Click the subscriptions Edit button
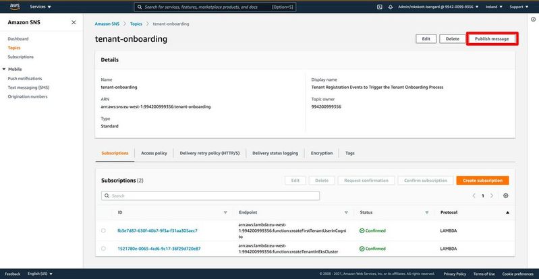The width and height of the screenshot is (539, 279). [295, 181]
